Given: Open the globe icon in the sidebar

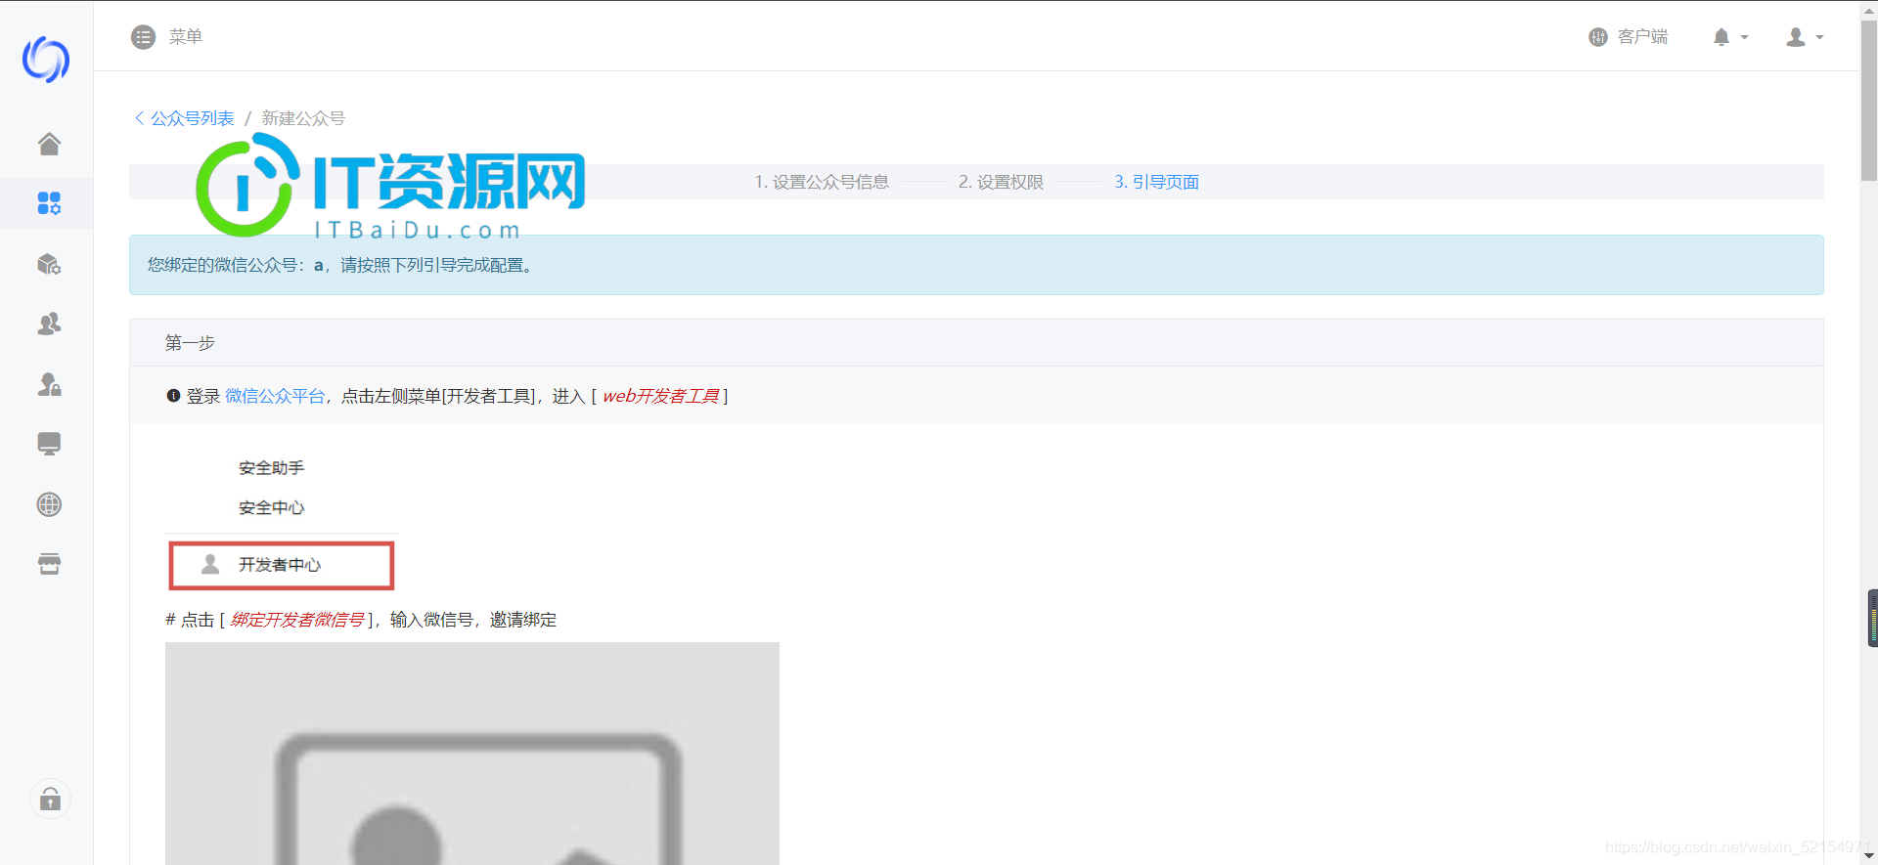Looking at the screenshot, I should point(49,504).
